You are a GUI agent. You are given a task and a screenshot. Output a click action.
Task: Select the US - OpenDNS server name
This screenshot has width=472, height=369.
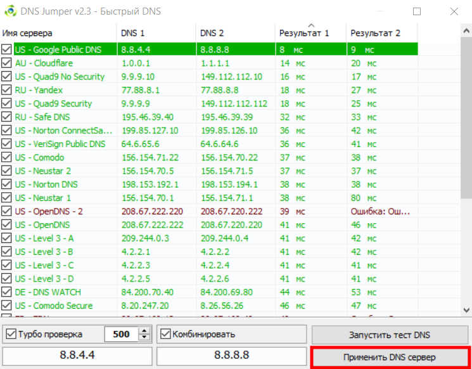click(x=42, y=224)
